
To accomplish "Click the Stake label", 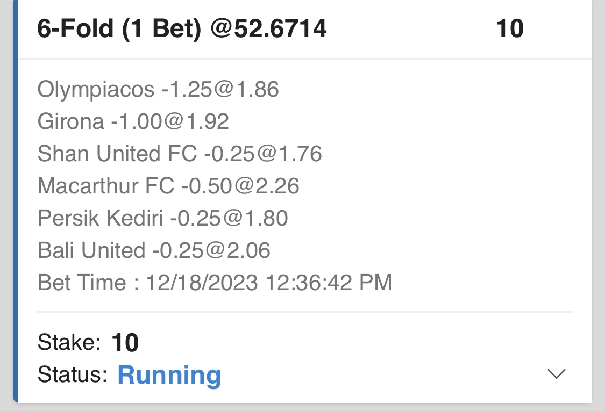I will [69, 342].
